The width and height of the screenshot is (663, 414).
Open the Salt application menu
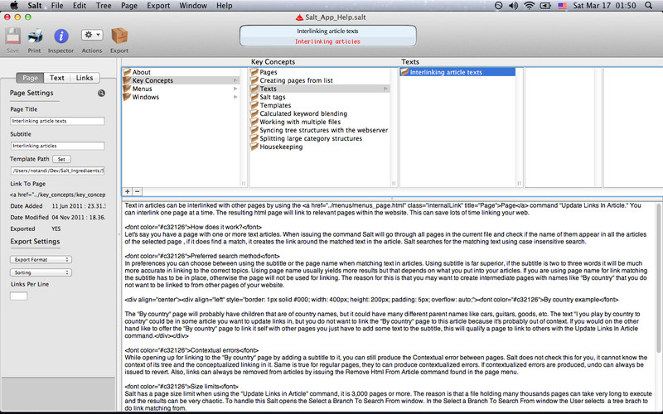[35, 6]
